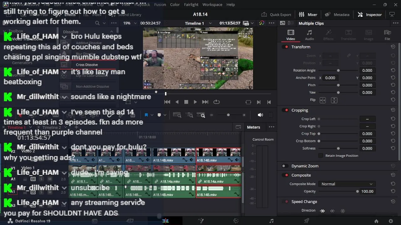Switch to the File tab in Inspector
The image size is (401, 225).
pyautogui.click(x=387, y=35)
